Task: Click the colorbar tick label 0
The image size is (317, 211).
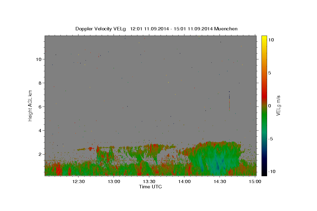Action: [x=269, y=106]
